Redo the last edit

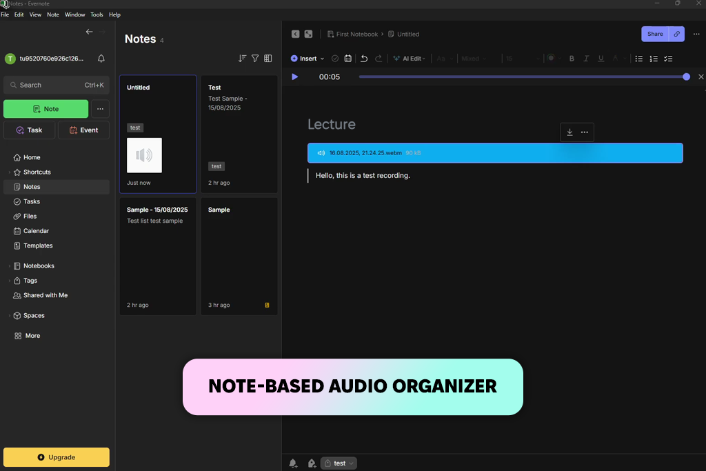(379, 59)
